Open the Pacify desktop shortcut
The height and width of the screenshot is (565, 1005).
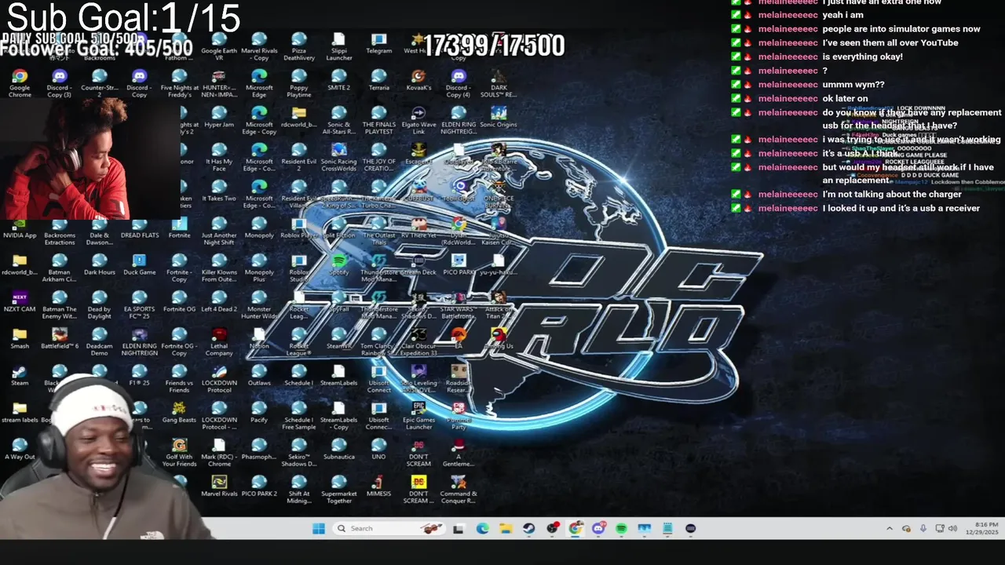[259, 412]
